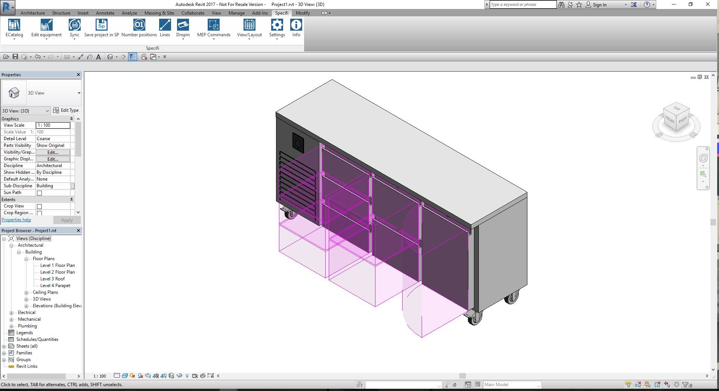
Task: Toggle the Crop View checkbox
Action: pyautogui.click(x=40, y=206)
